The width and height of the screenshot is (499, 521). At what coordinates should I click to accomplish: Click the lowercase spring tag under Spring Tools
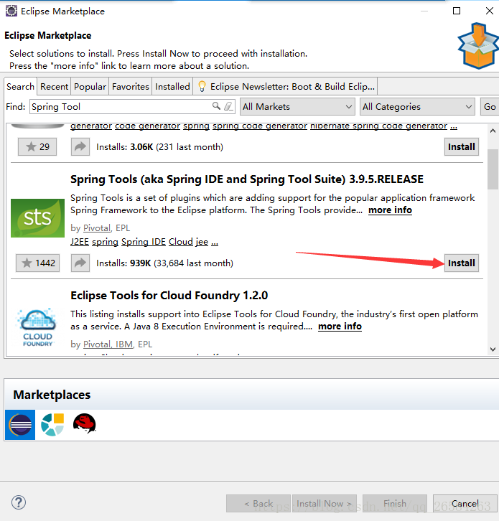pos(105,242)
